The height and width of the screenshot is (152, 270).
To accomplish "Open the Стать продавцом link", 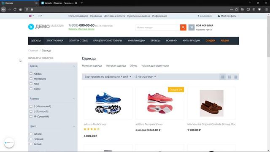I will click(x=78, y=16).
